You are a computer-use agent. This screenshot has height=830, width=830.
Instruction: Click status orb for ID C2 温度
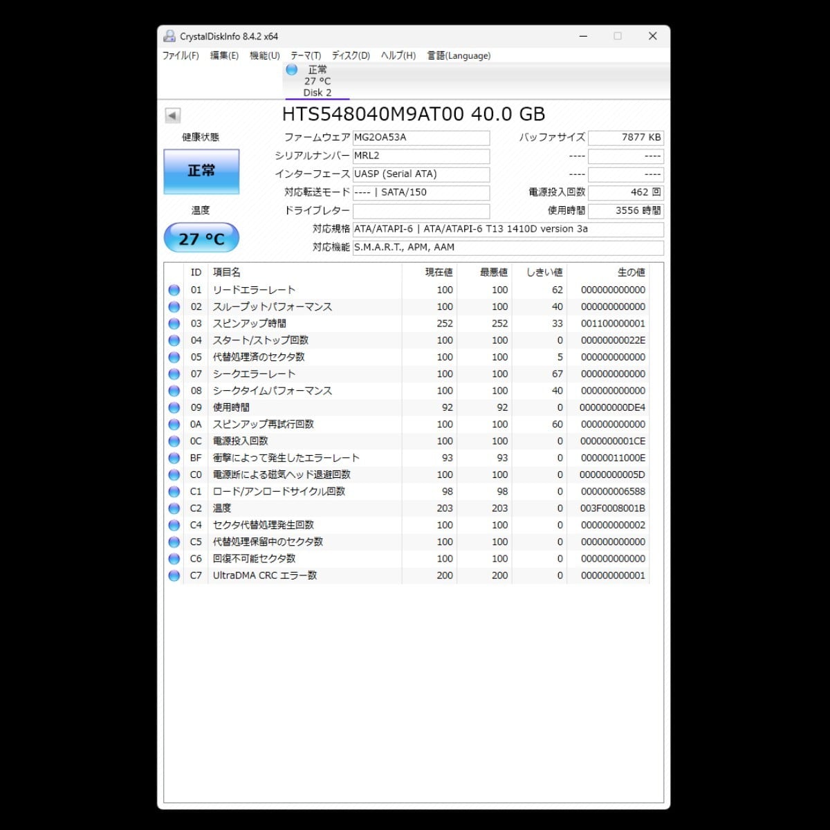[x=174, y=508]
